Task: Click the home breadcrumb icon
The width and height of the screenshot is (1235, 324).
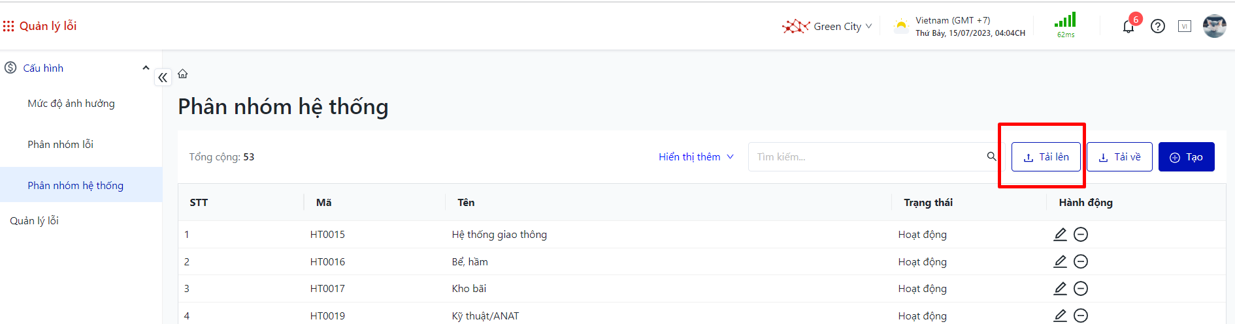Action: tap(183, 74)
